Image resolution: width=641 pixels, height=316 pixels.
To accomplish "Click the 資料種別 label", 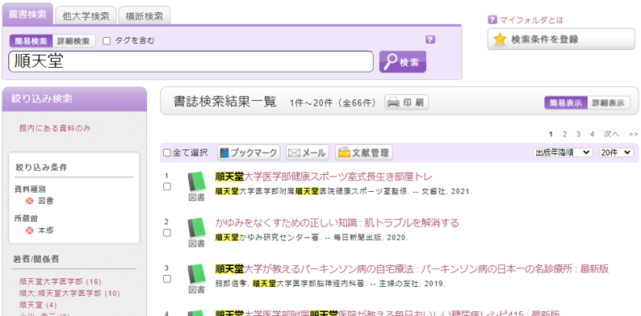I will (30, 189).
